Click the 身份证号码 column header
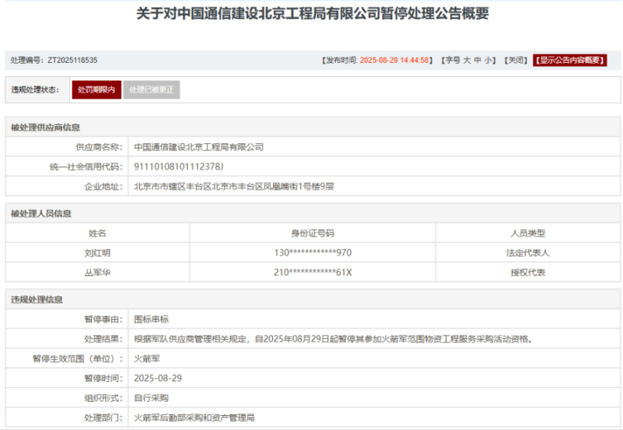Image resolution: width=623 pixels, height=430 pixels. 313,233
